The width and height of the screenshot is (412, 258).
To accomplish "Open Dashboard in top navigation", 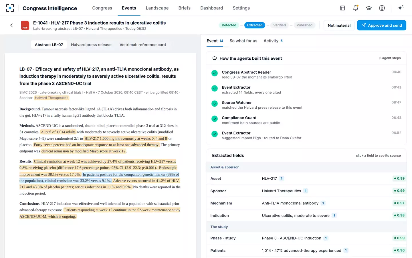I will [x=211, y=8].
